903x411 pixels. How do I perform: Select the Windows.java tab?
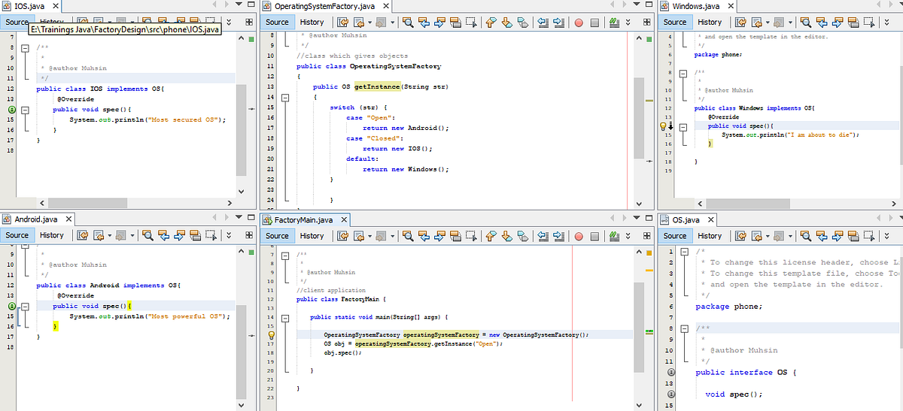click(696, 6)
